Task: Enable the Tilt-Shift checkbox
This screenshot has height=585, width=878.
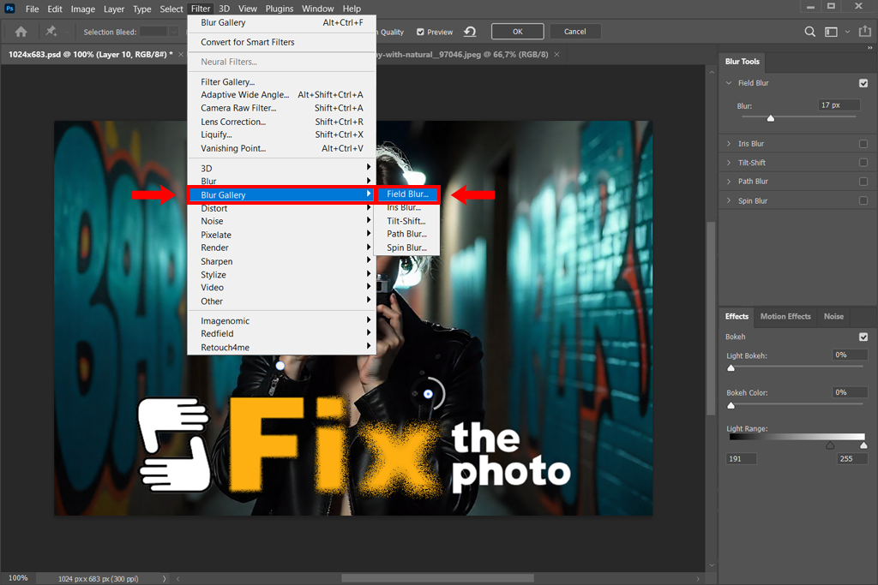Action: (863, 163)
